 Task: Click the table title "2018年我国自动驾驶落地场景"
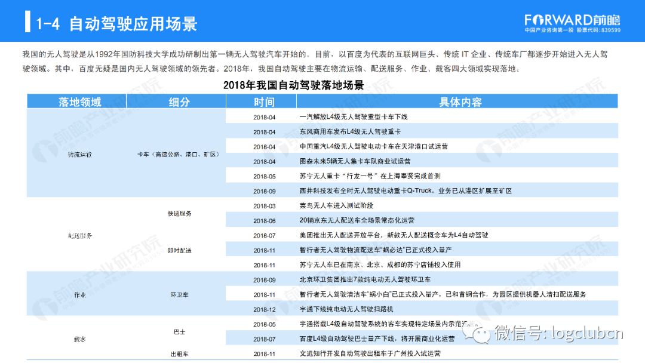[293, 85]
